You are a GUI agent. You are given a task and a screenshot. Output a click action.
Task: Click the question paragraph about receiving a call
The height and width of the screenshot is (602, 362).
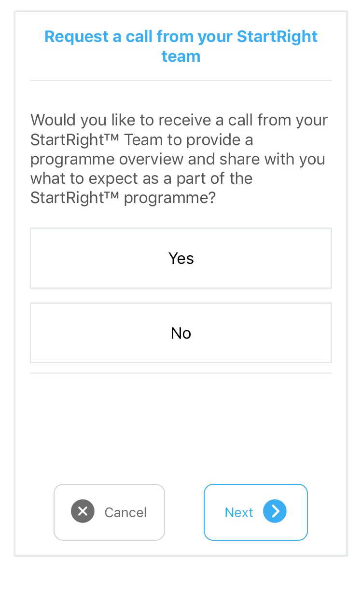180,159
